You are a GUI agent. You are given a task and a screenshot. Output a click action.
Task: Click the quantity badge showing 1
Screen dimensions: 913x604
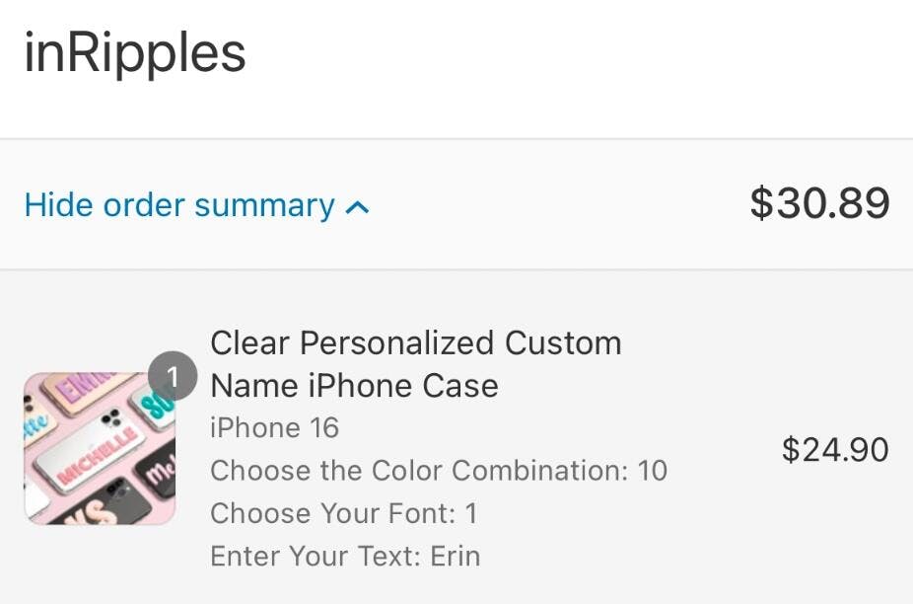pyautogui.click(x=173, y=376)
